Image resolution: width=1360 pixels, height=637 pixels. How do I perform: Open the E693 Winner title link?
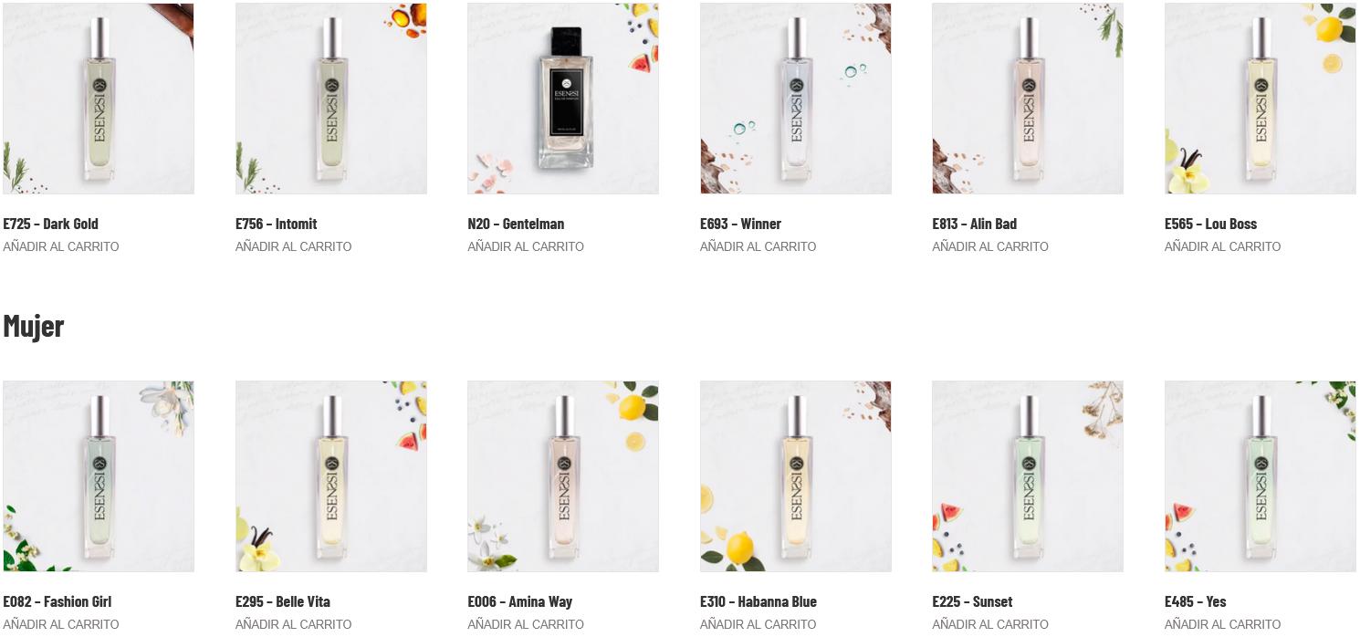coord(740,224)
